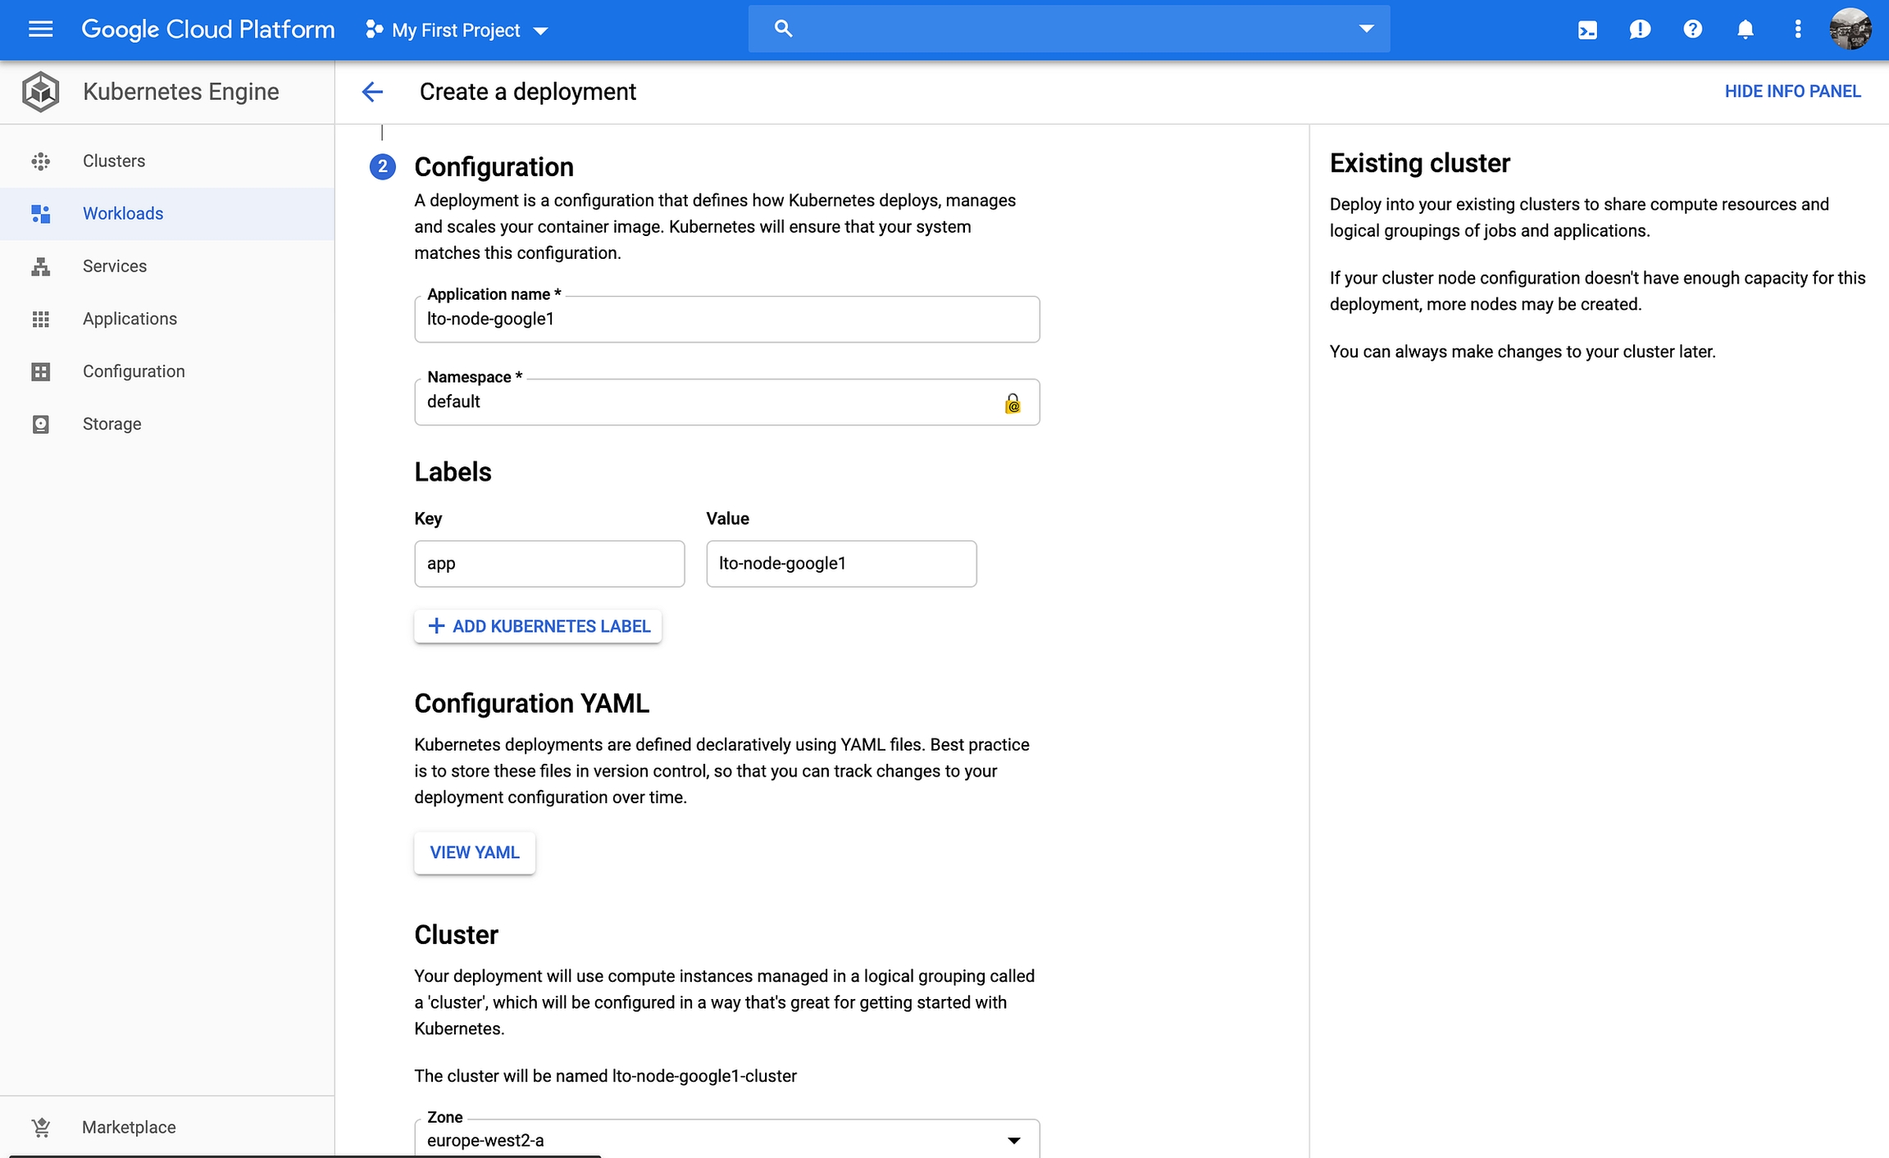
Task: Click the plus icon on Add Kubernetes Label
Action: 436,626
